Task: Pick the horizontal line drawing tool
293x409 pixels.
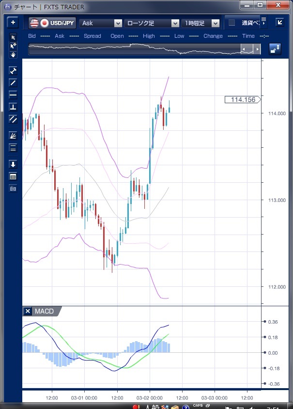Action: [13, 94]
